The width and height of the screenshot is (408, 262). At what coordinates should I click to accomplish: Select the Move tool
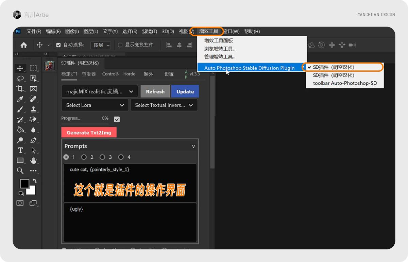tap(20, 68)
